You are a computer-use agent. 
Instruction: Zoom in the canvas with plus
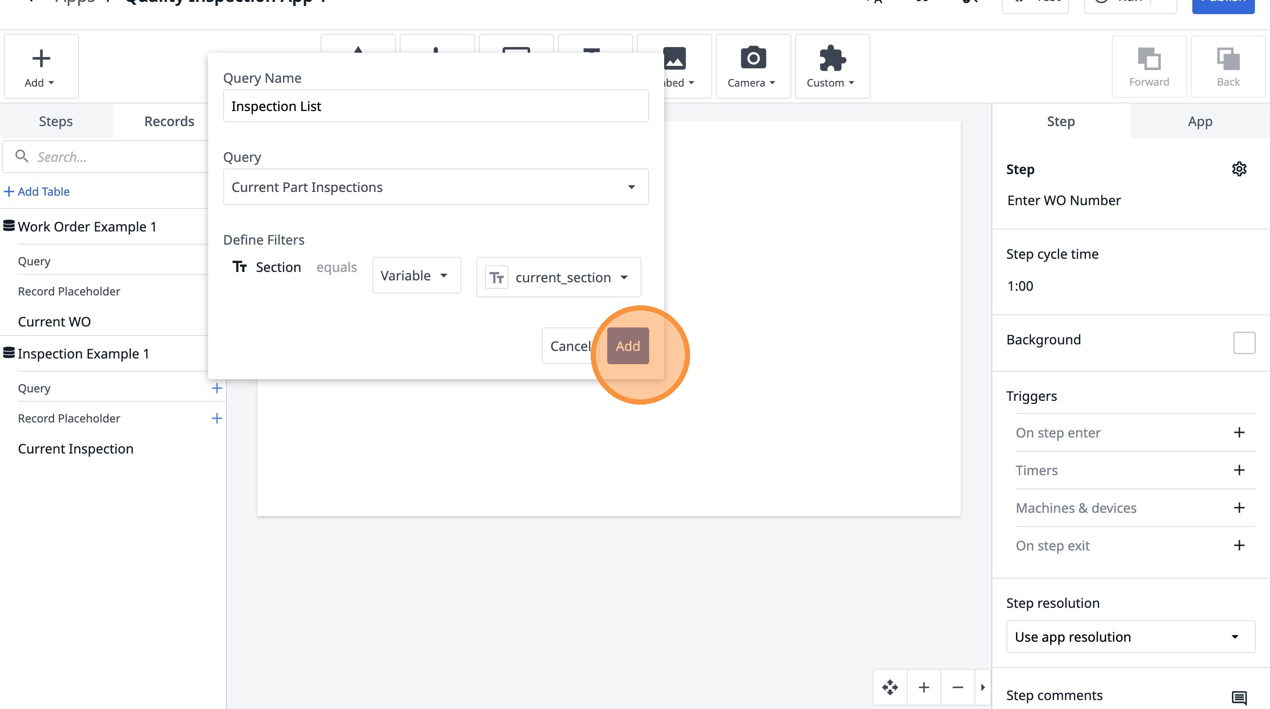[924, 687]
